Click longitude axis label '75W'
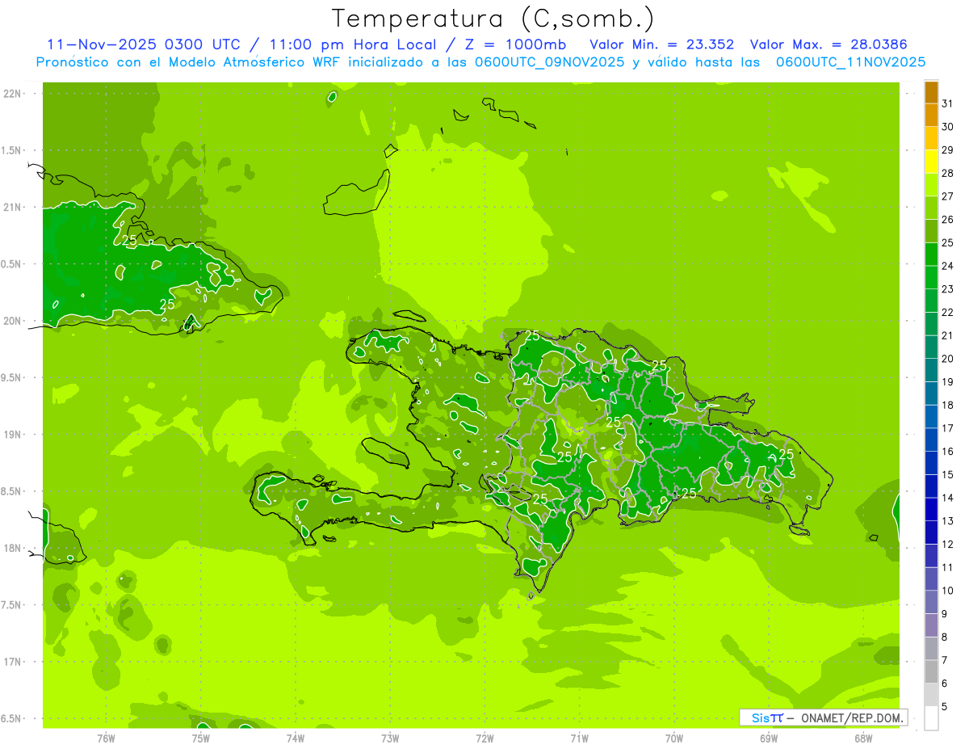Image resolution: width=969 pixels, height=749 pixels. click(200, 738)
